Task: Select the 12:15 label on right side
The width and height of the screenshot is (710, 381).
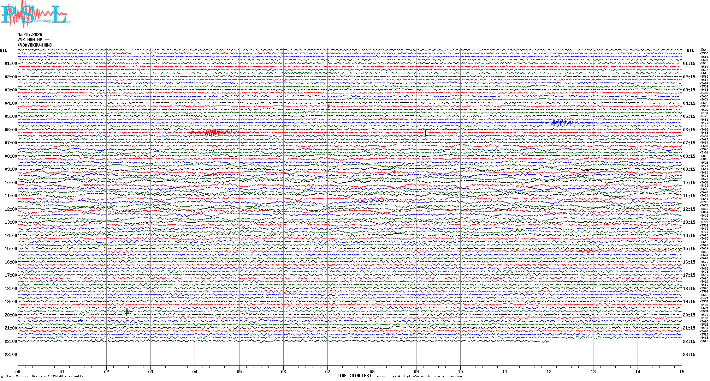Action: pos(689,209)
